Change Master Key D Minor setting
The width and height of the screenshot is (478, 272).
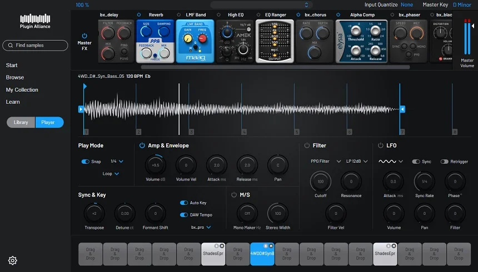point(462,5)
